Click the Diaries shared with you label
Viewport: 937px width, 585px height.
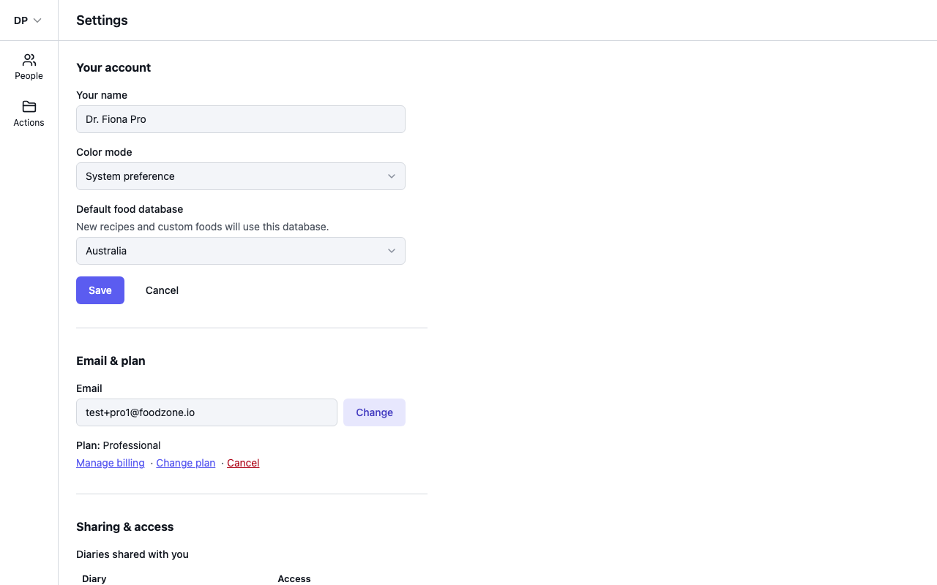tap(132, 554)
